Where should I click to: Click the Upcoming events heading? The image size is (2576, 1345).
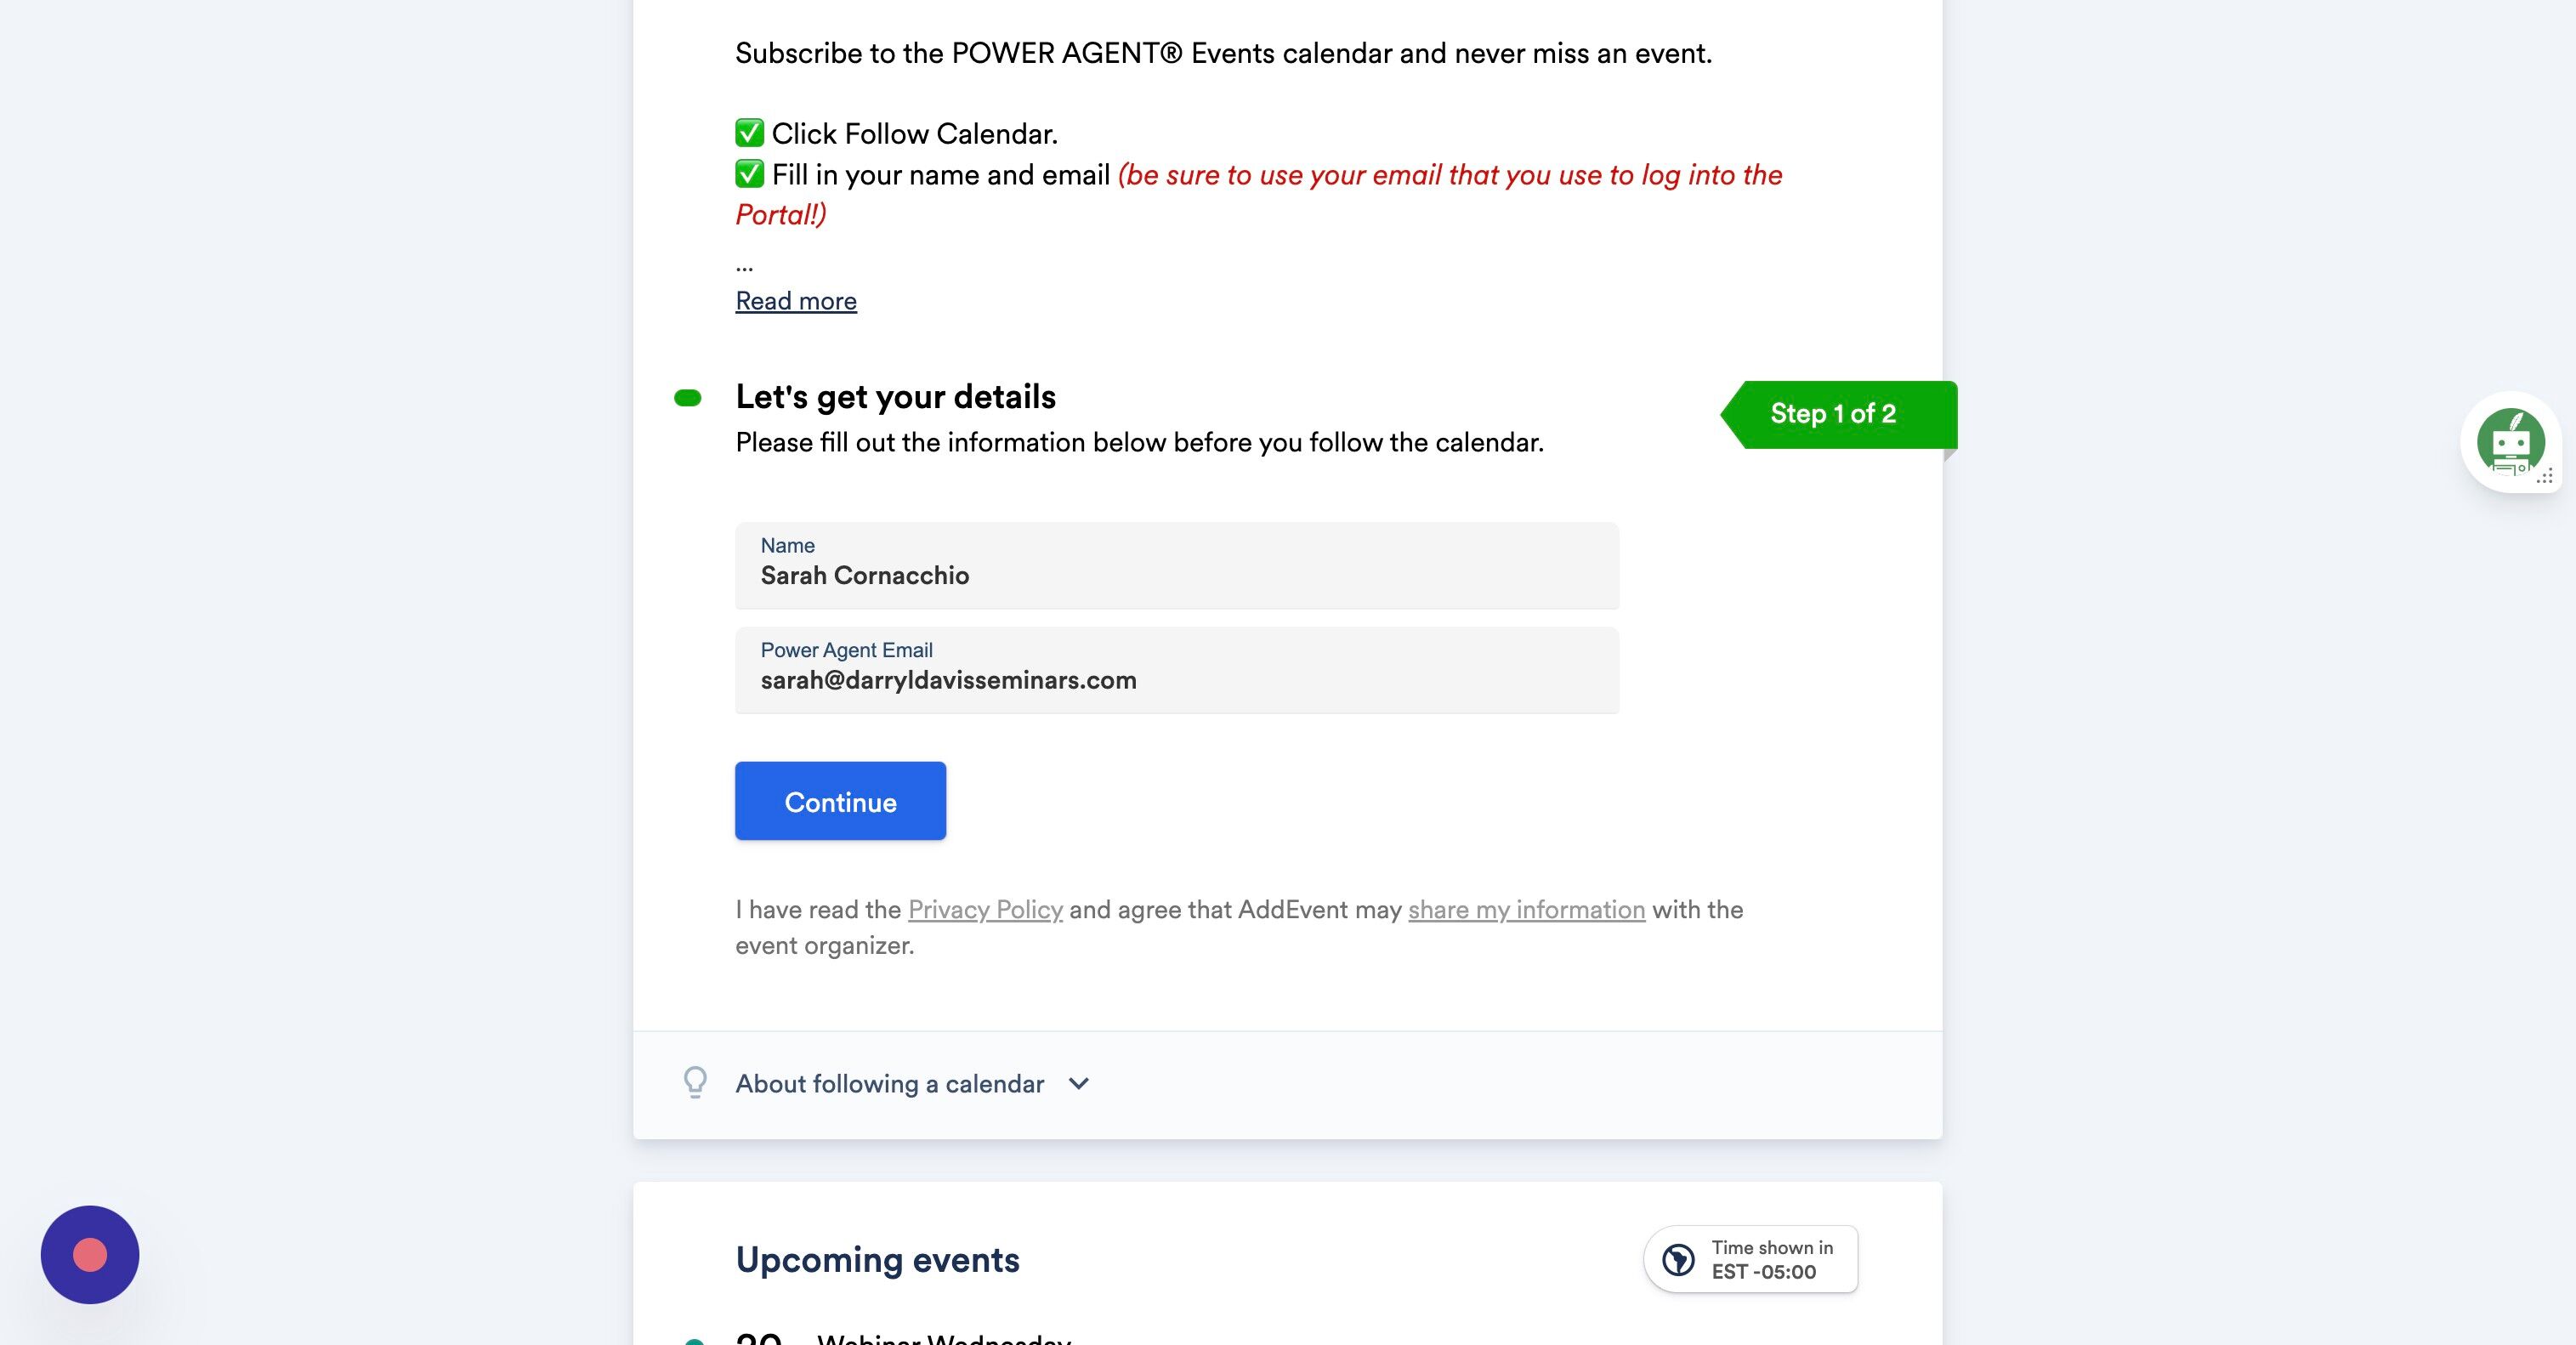click(x=877, y=1259)
